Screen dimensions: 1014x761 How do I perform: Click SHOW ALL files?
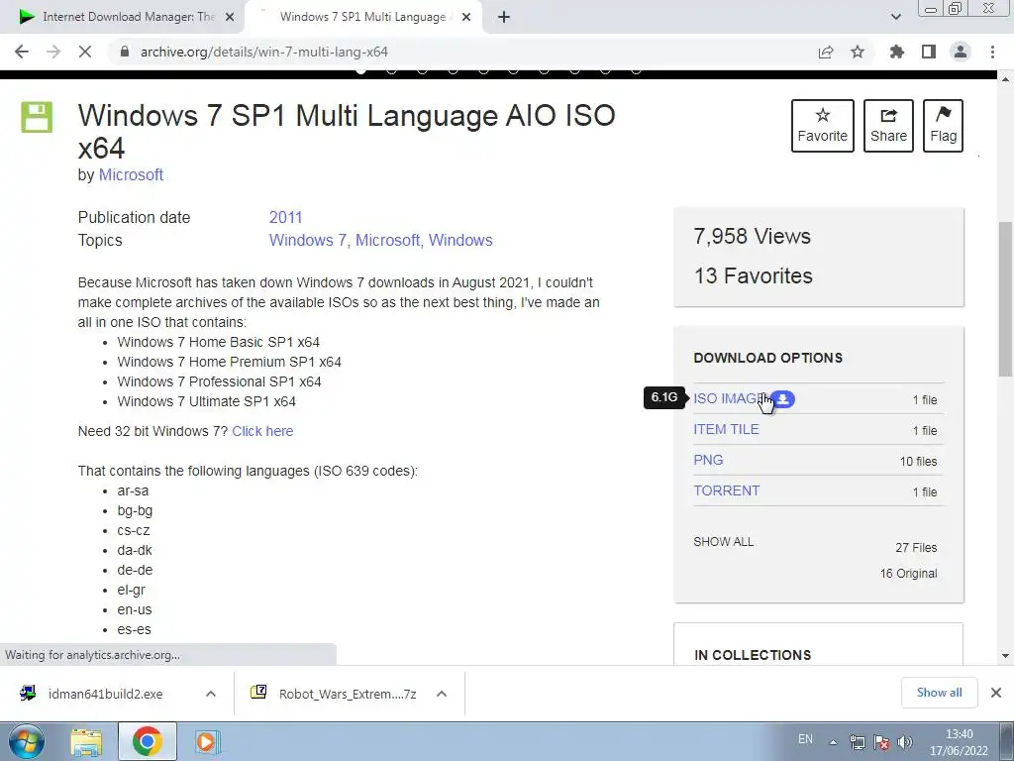point(724,542)
